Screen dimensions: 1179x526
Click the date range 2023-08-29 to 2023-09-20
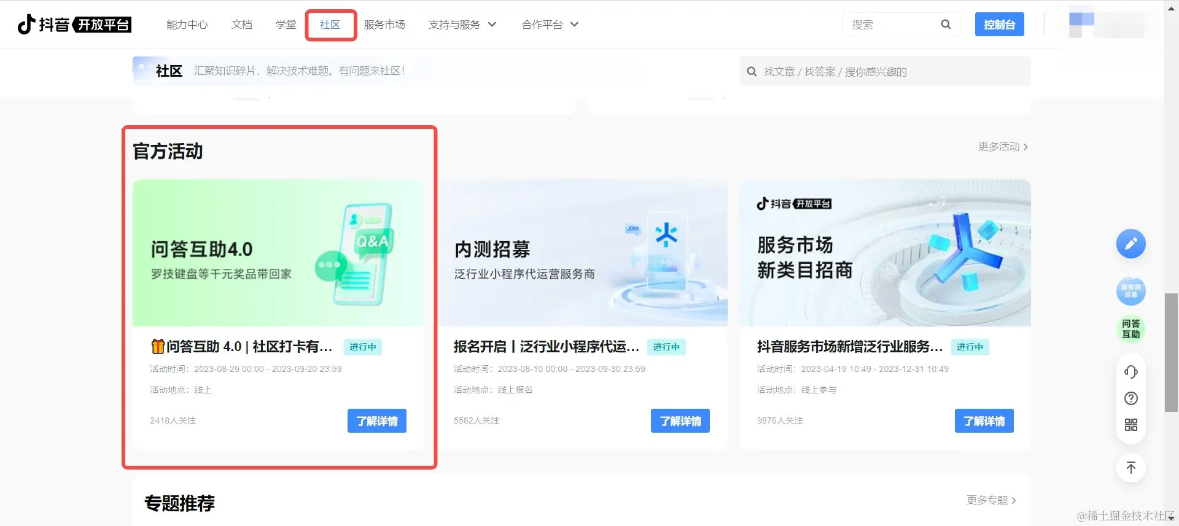[x=268, y=369]
